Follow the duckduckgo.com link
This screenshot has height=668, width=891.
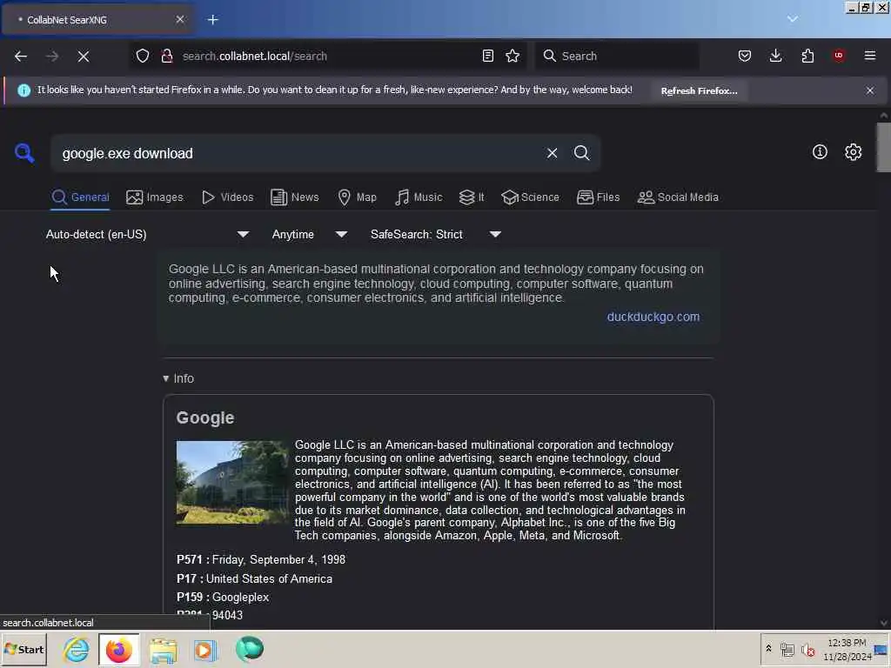pos(653,317)
